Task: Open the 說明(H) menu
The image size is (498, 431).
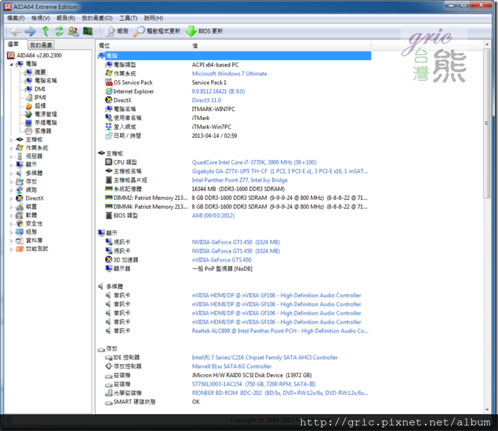Action: coord(154,18)
